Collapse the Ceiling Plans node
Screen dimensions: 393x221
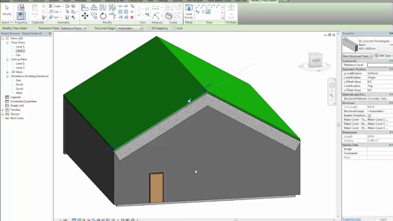pyautogui.click(x=7, y=60)
